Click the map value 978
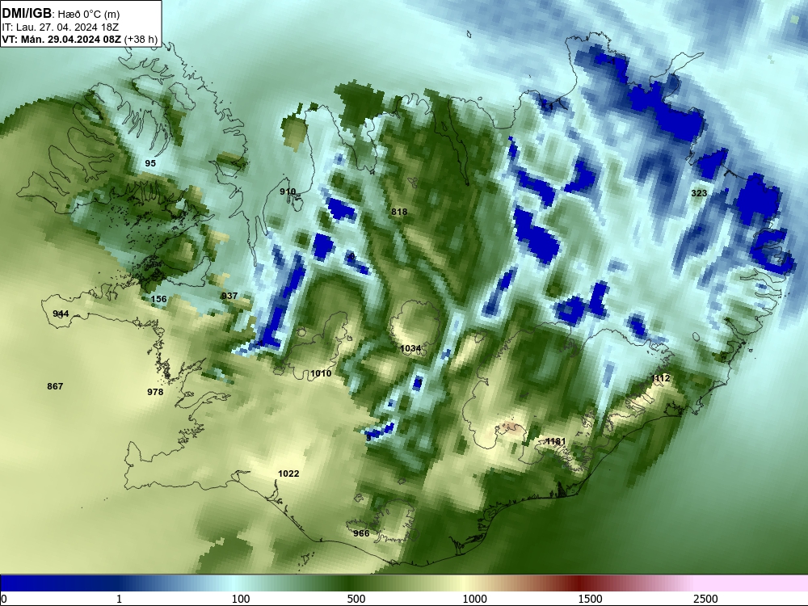 pos(155,392)
